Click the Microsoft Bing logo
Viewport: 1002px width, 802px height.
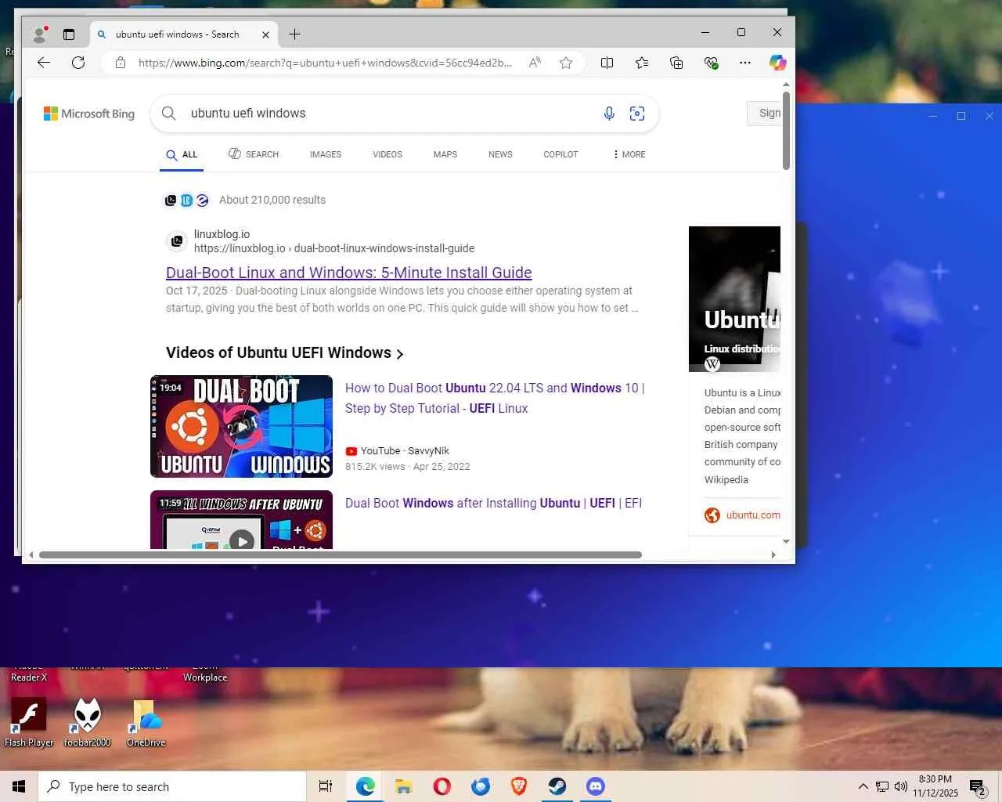point(89,114)
